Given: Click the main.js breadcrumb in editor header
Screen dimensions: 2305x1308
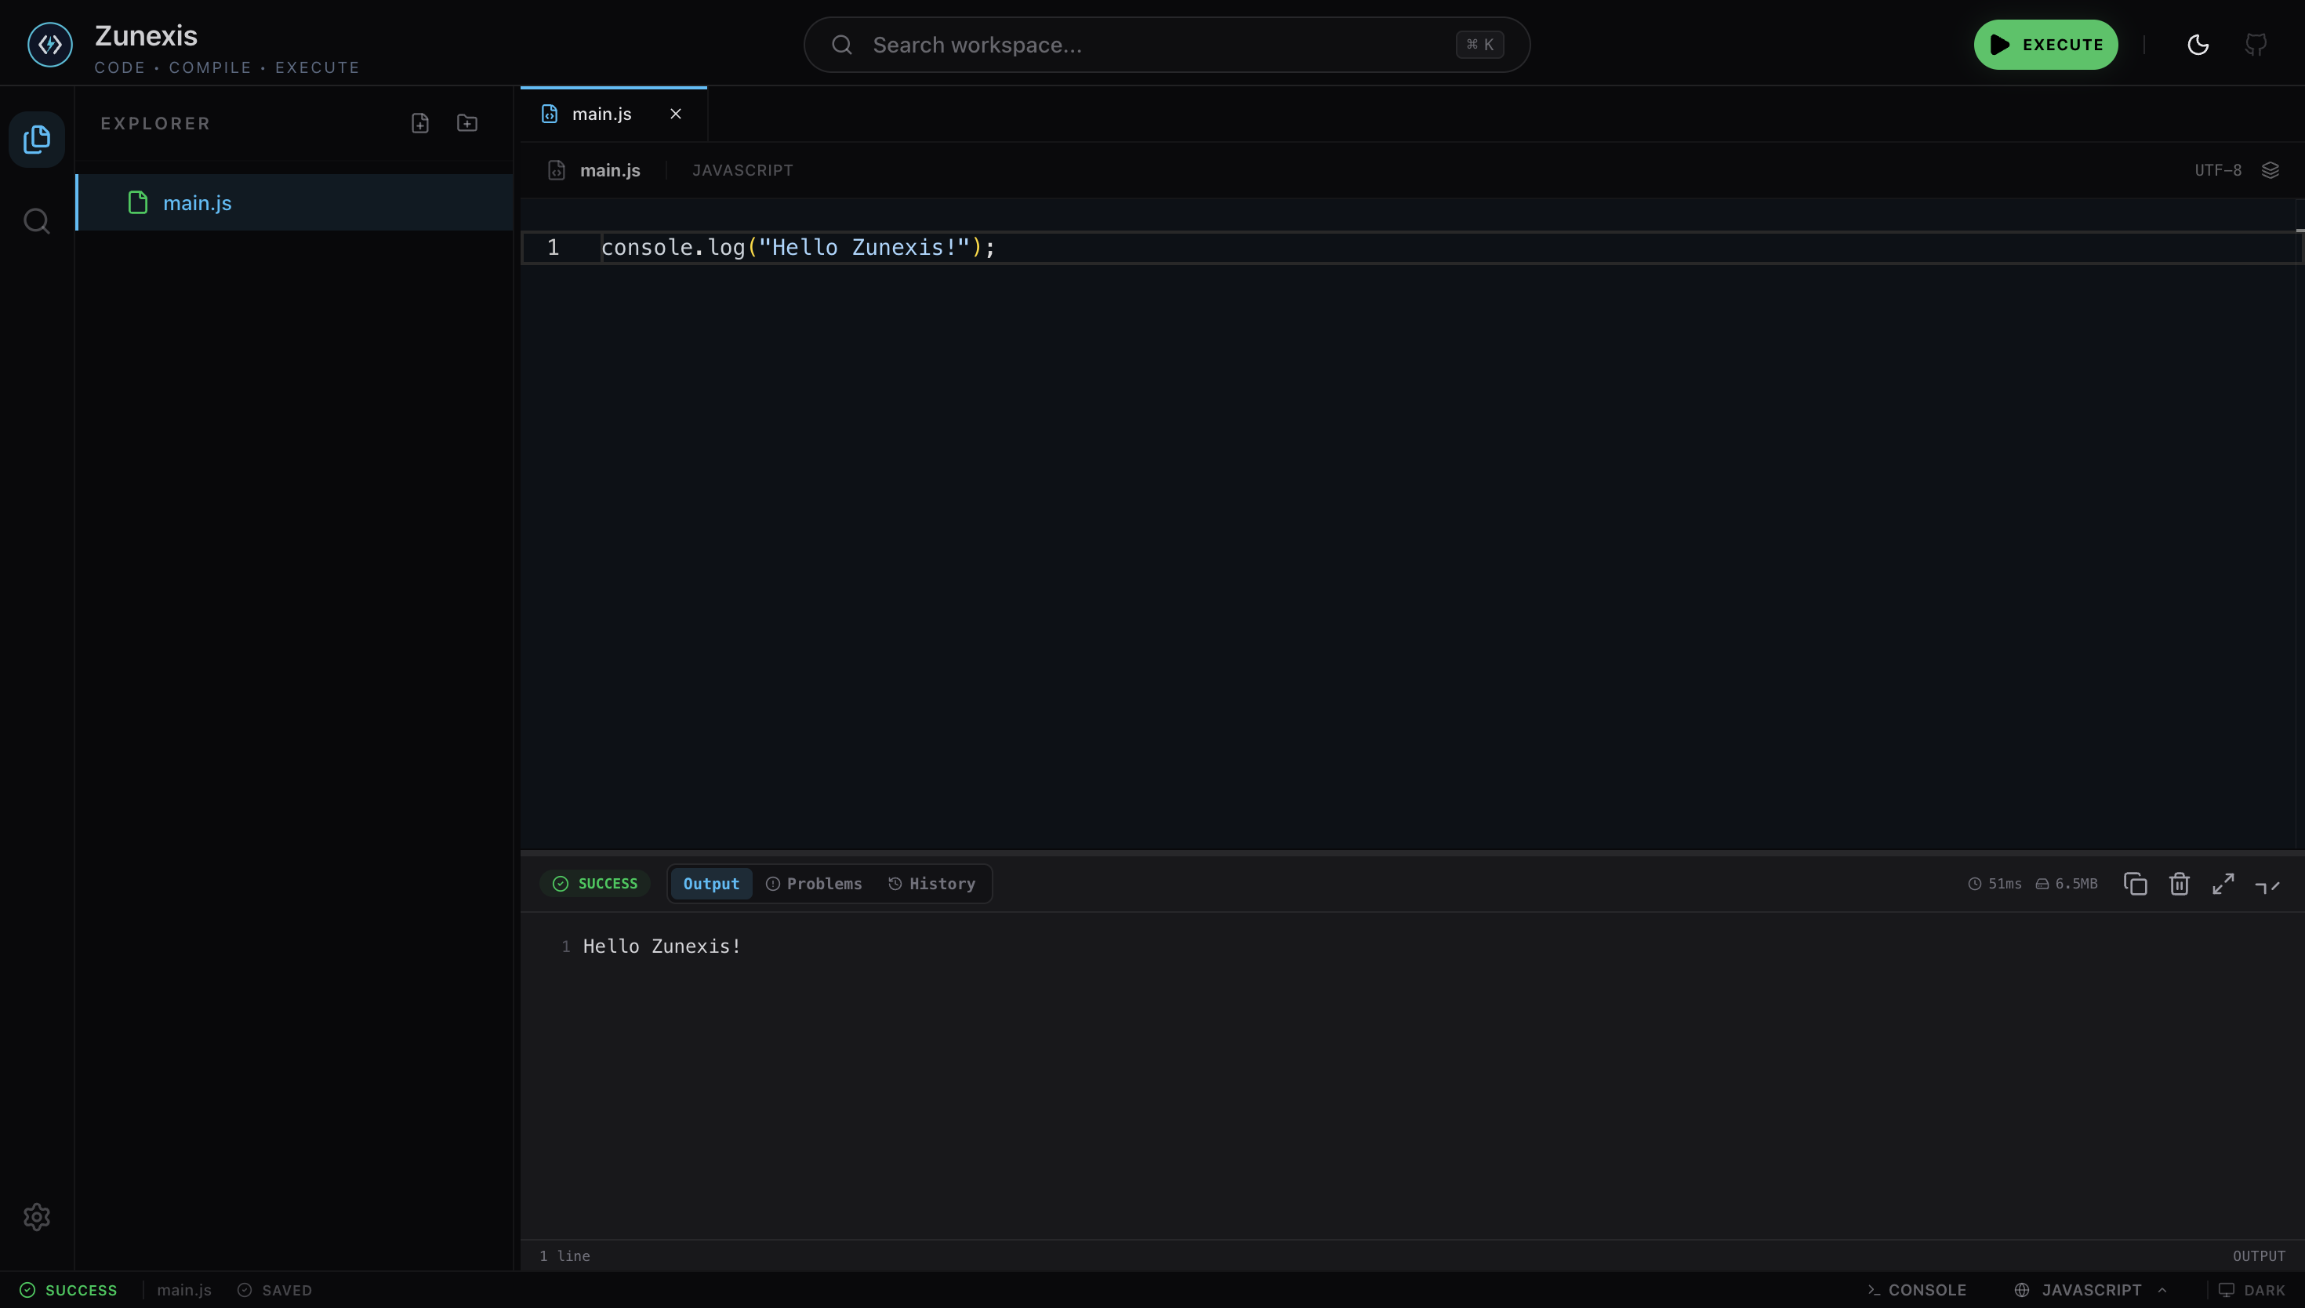Looking at the screenshot, I should 610,170.
